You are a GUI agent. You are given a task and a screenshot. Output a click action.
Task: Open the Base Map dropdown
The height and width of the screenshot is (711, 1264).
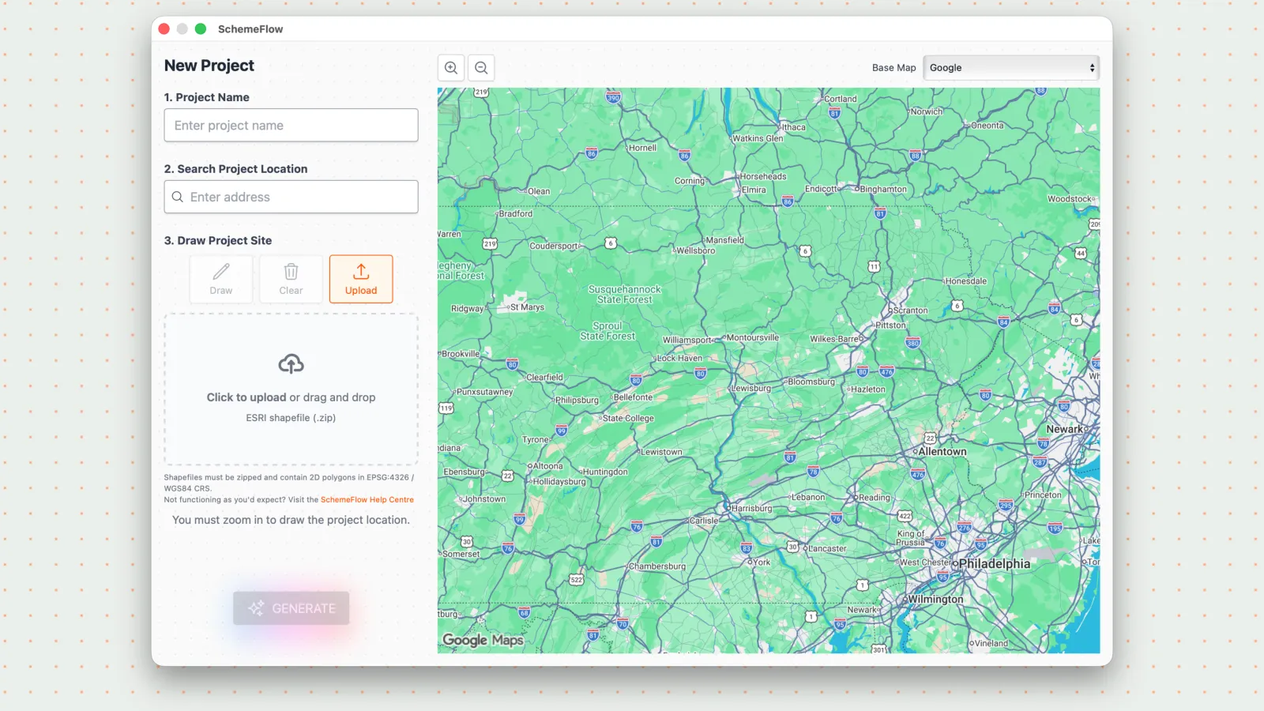coord(1011,68)
